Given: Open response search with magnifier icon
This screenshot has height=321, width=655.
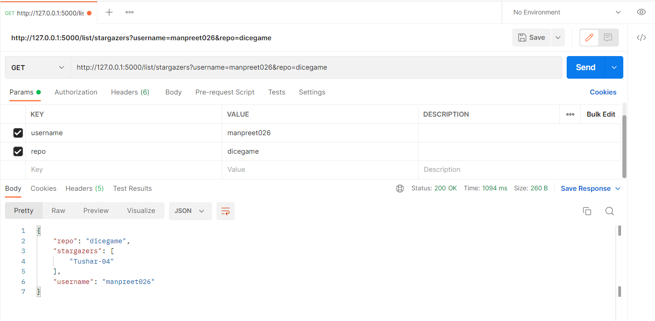Looking at the screenshot, I should [609, 211].
